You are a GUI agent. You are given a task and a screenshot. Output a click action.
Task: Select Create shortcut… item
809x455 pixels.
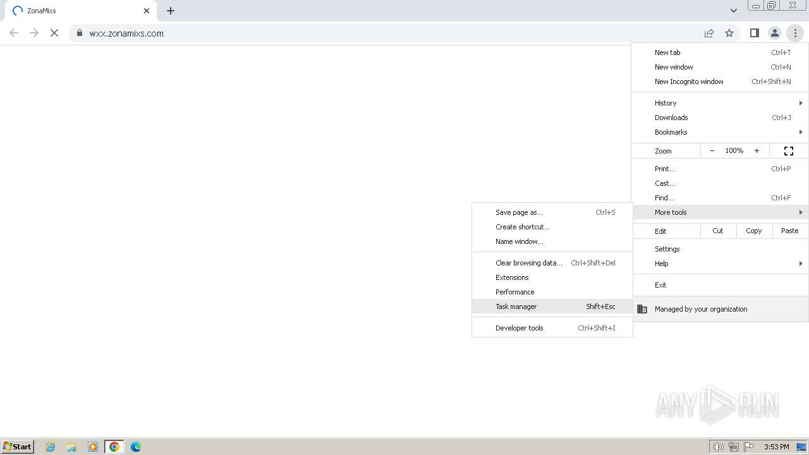tap(552, 227)
